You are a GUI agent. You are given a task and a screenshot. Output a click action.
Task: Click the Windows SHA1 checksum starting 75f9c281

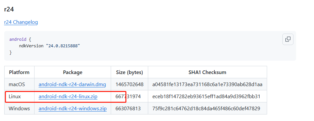click(x=206, y=109)
